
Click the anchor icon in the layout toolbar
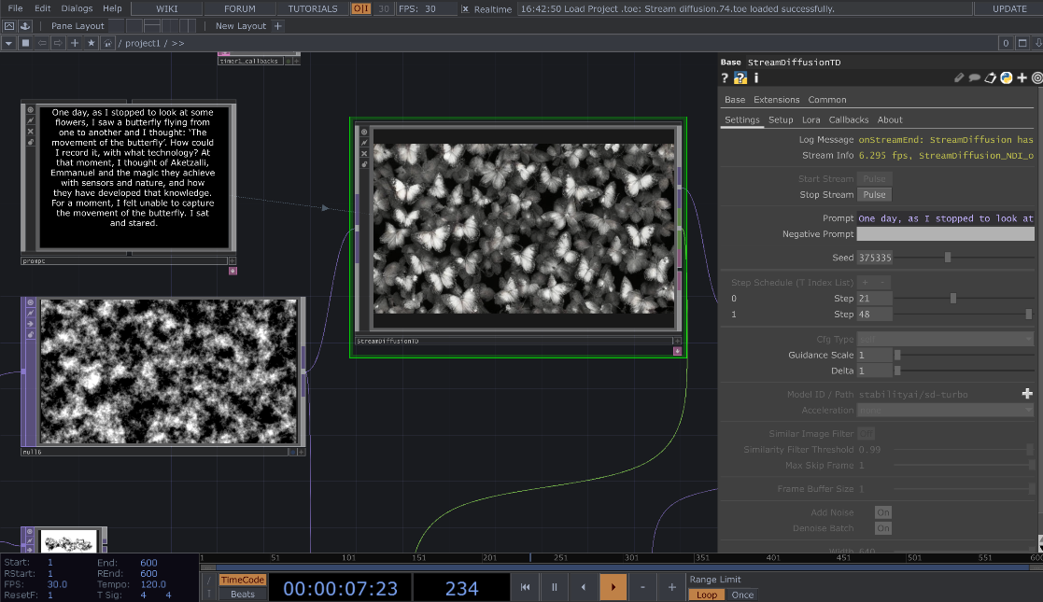click(x=25, y=26)
